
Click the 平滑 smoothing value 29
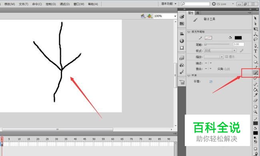tap(211, 82)
